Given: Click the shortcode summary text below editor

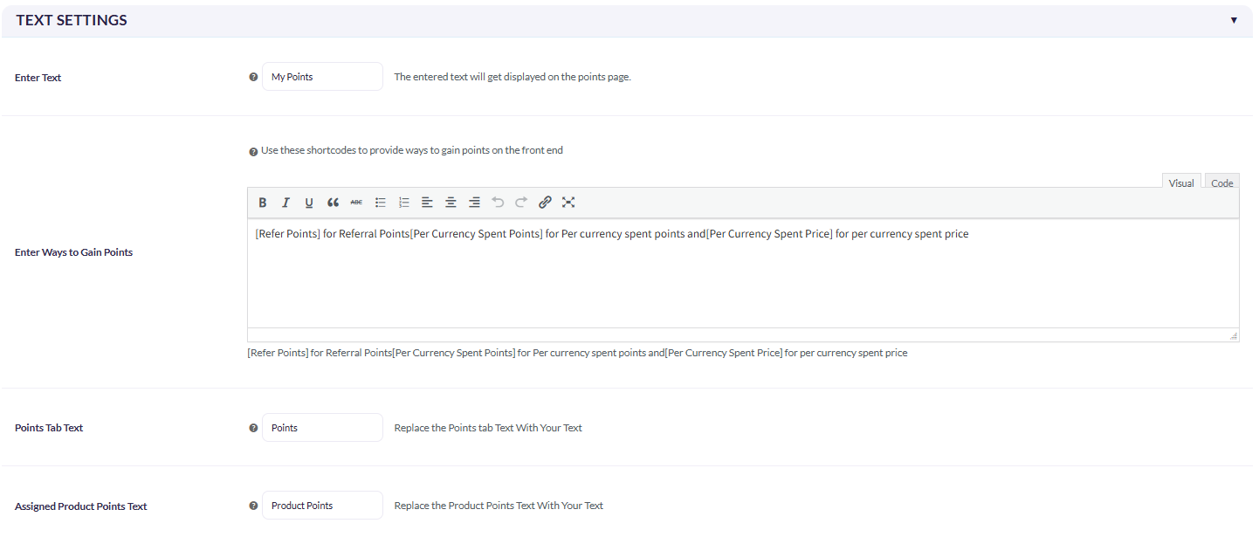Looking at the screenshot, I should [x=577, y=353].
